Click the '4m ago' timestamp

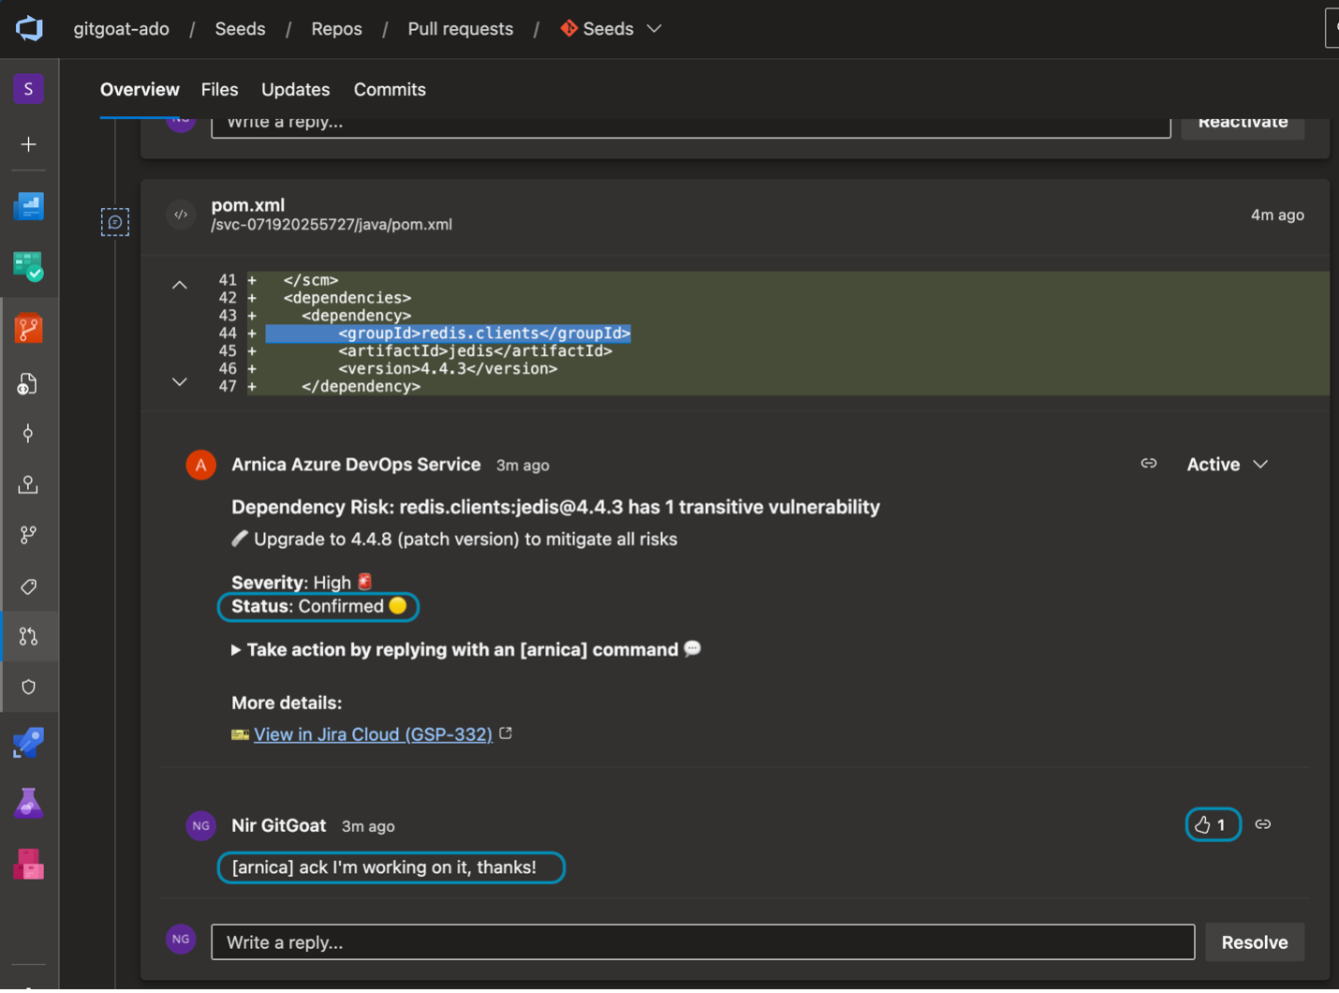[1277, 215]
